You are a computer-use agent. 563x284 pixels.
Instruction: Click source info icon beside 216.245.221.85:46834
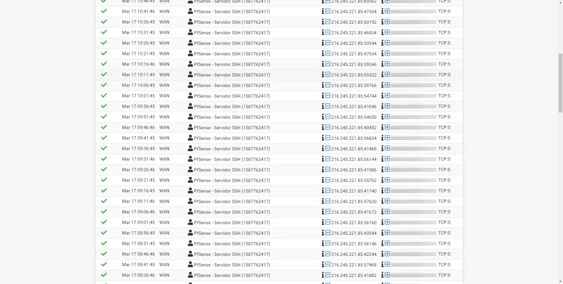[323, 32]
